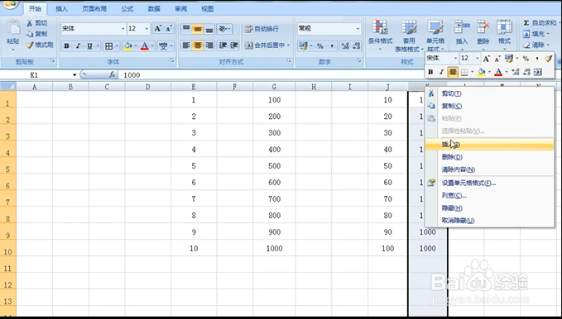Viewport: 562px width, 319px height.
Task: Toggle Bold in ribbon font group
Action: (x=66, y=45)
